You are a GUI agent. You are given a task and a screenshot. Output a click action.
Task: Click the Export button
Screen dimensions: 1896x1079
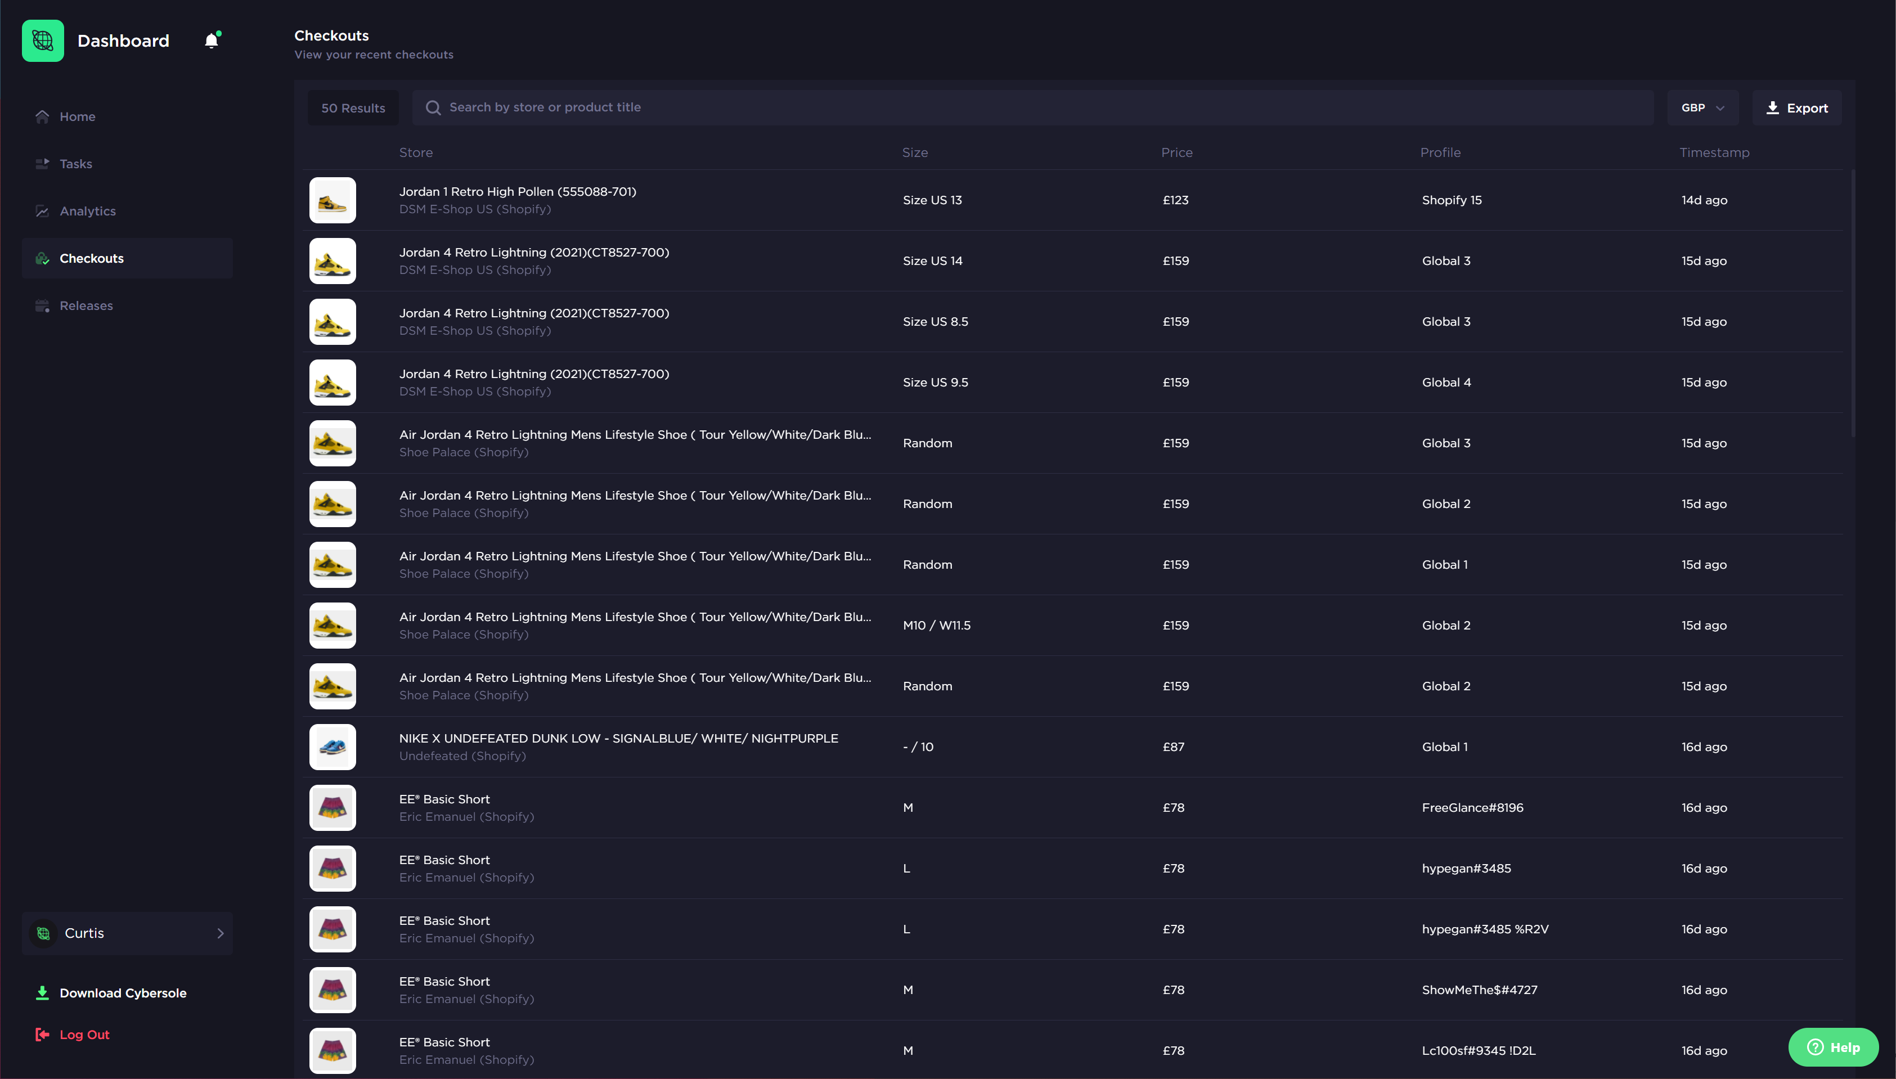[x=1797, y=107]
